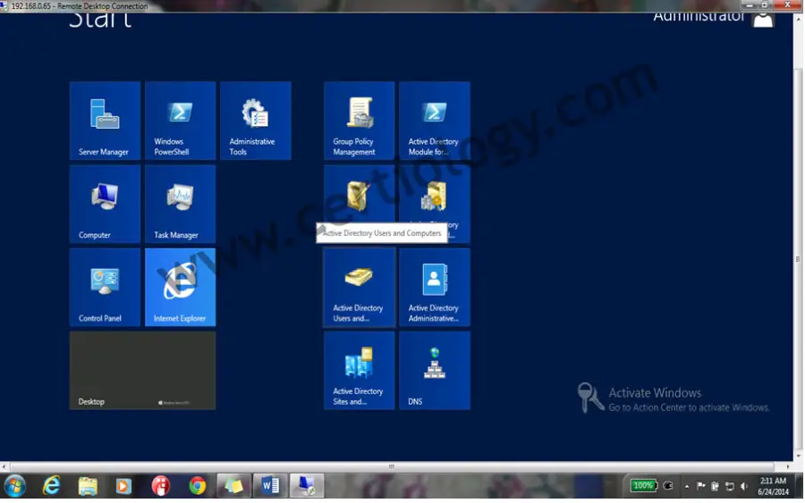The height and width of the screenshot is (503, 805).
Task: Open File Explorer from host taskbar
Action: pyautogui.click(x=88, y=485)
